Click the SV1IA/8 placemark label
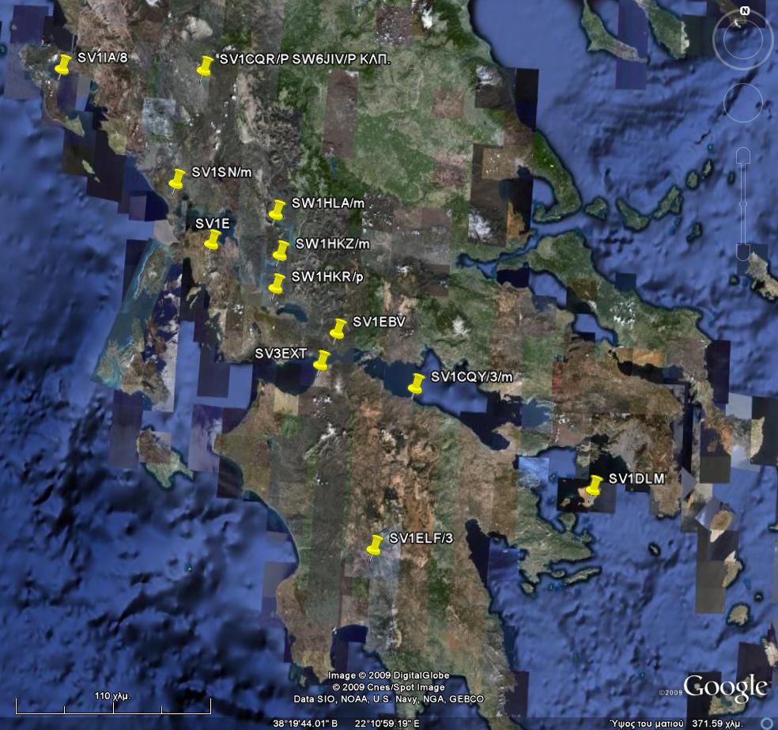This screenshot has height=730, width=778. [103, 58]
